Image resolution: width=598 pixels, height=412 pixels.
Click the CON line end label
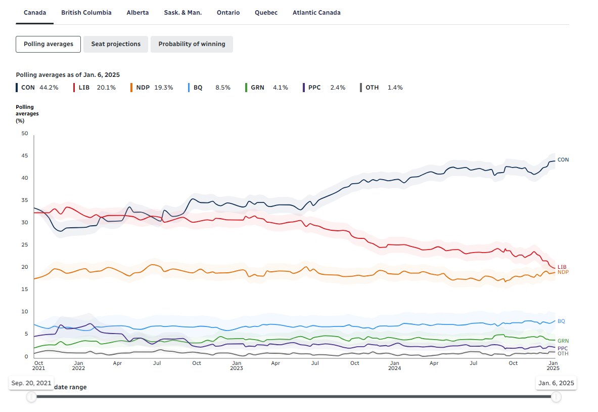[x=563, y=160]
